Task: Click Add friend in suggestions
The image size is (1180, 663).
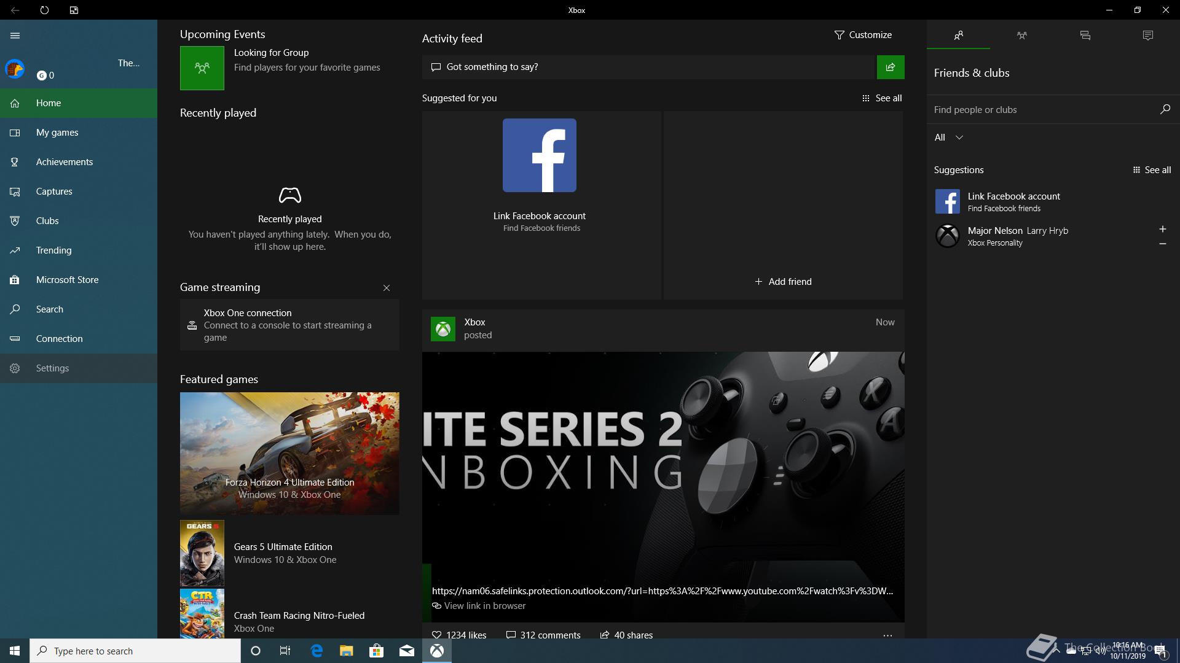Action: 783,282
